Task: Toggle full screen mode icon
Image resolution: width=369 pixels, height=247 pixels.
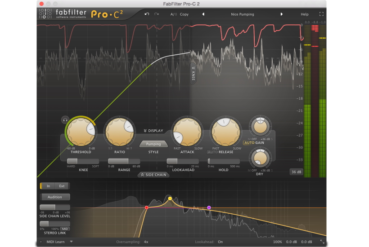Action: pyautogui.click(x=321, y=14)
